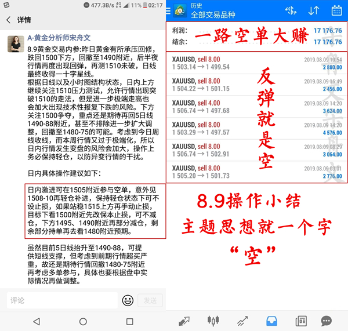
Task: Focus the 评论 comment input field
Action: coord(62,300)
